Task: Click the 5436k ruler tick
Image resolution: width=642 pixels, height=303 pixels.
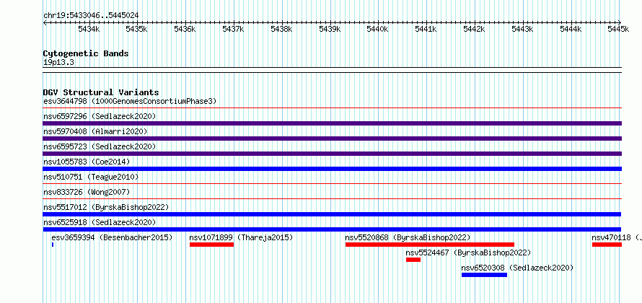Action: coord(185,29)
